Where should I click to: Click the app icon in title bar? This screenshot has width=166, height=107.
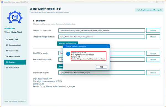2,2
